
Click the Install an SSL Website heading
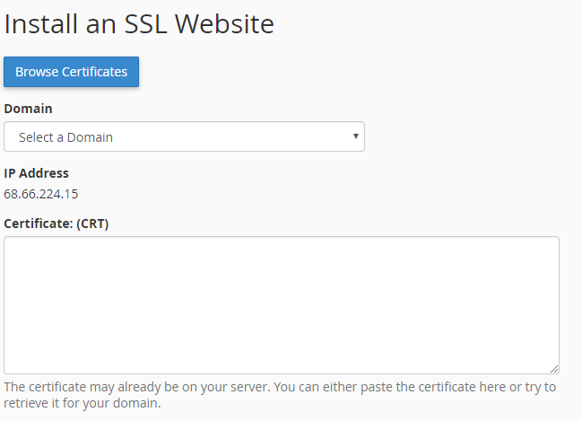tap(139, 24)
